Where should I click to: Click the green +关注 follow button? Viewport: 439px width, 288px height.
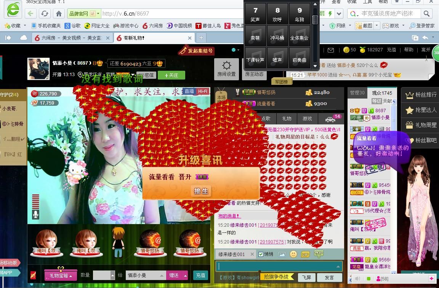point(171,75)
